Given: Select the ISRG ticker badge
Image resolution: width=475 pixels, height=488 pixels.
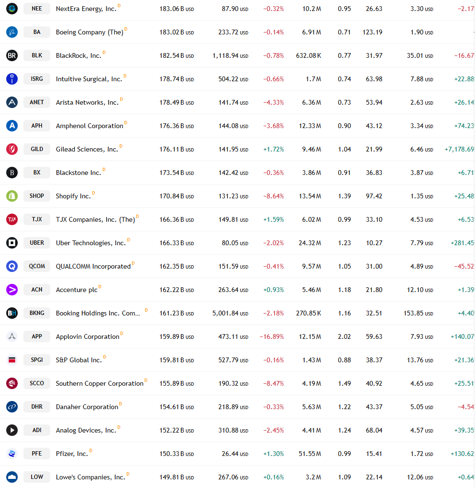Looking at the screenshot, I should pyautogui.click(x=37, y=79).
